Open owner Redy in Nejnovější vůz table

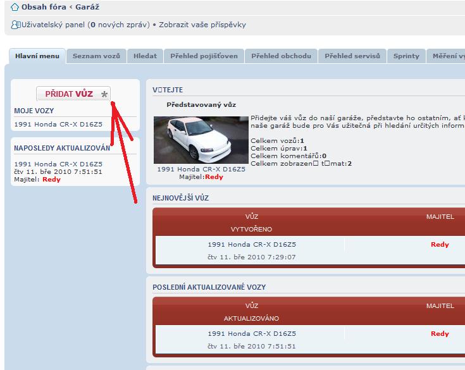pyautogui.click(x=440, y=245)
